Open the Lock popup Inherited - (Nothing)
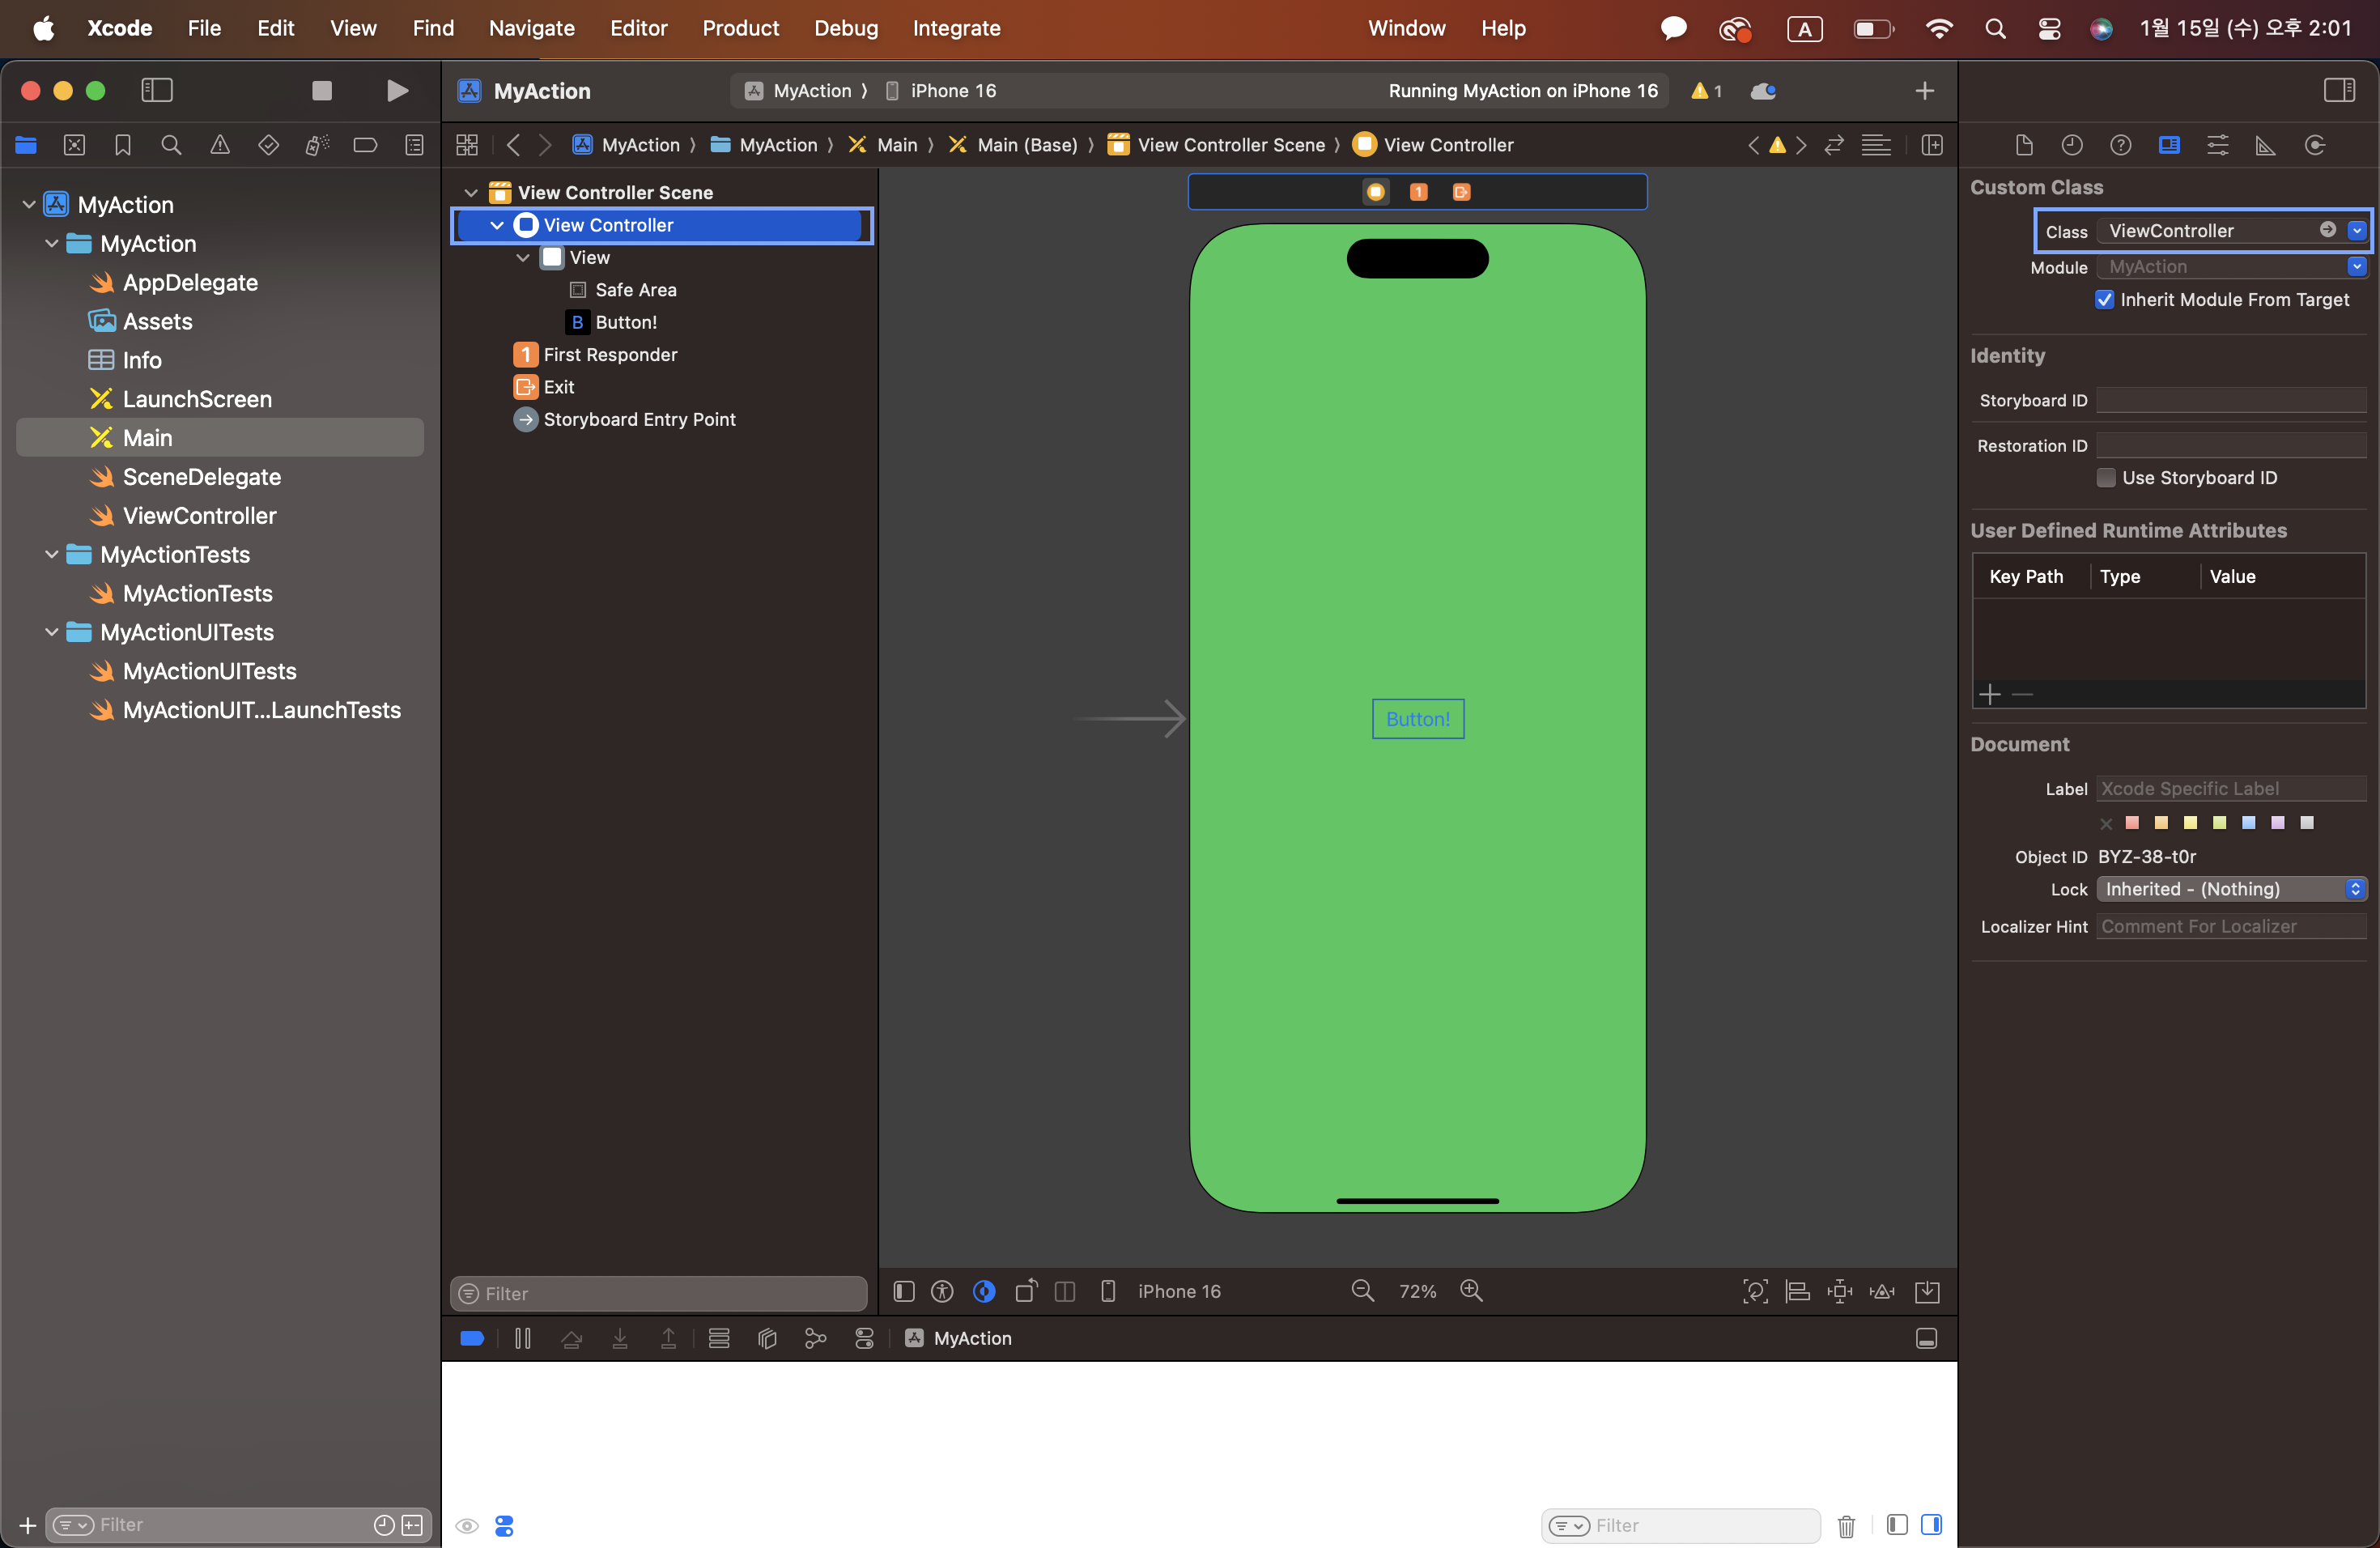The image size is (2380, 1548). point(2231,889)
